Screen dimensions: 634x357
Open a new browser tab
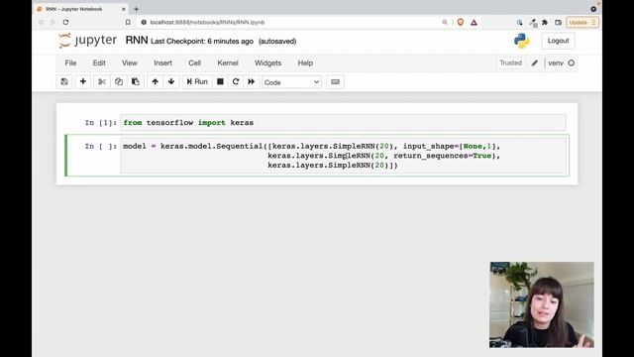coord(137,9)
